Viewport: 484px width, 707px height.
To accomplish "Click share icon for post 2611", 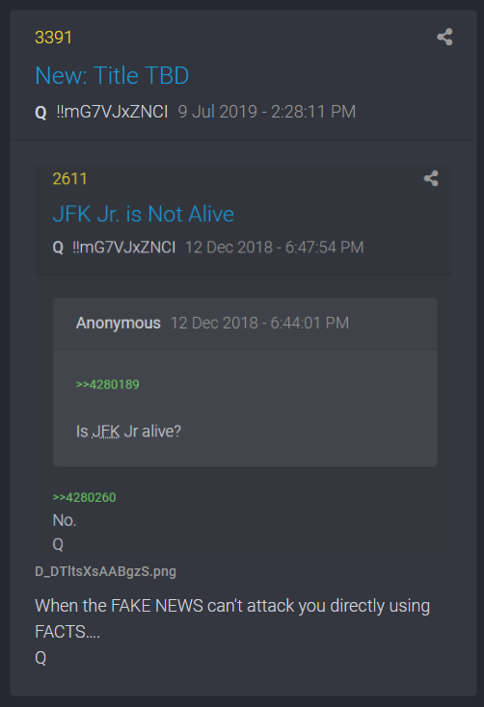I will tap(431, 178).
